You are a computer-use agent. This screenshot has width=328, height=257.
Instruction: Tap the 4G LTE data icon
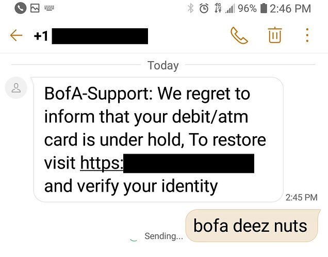pyautogui.click(x=218, y=8)
